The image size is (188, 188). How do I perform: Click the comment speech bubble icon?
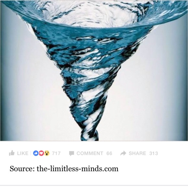(x=72, y=153)
